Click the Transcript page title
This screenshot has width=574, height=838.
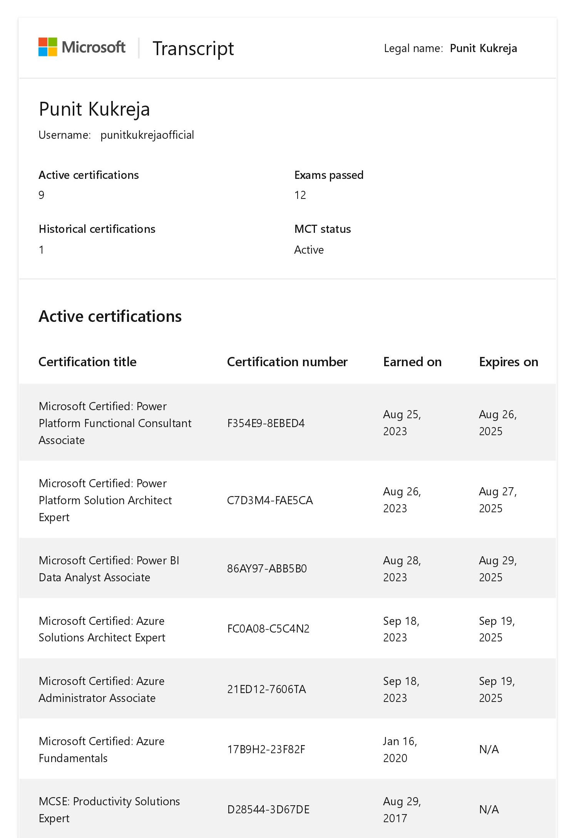tap(193, 49)
